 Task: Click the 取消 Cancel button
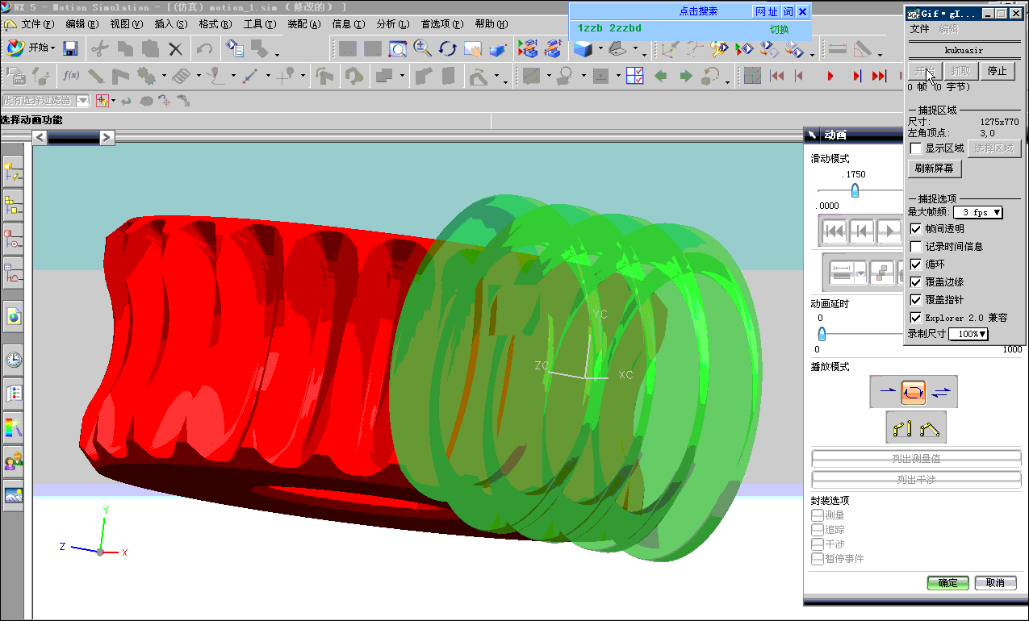tap(996, 583)
